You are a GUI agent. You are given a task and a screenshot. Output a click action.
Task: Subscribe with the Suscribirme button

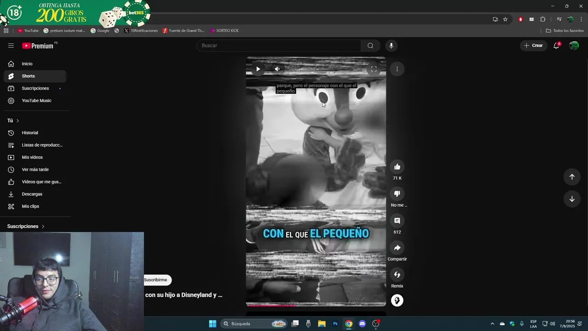(x=156, y=280)
